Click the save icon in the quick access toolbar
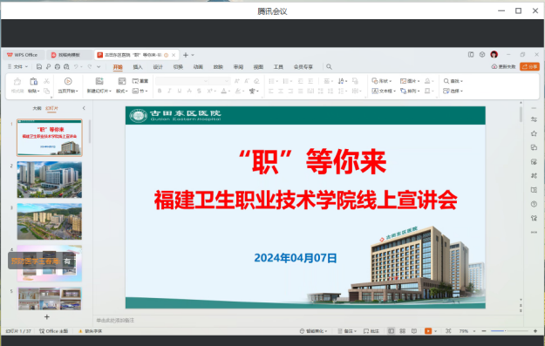 click(x=39, y=67)
